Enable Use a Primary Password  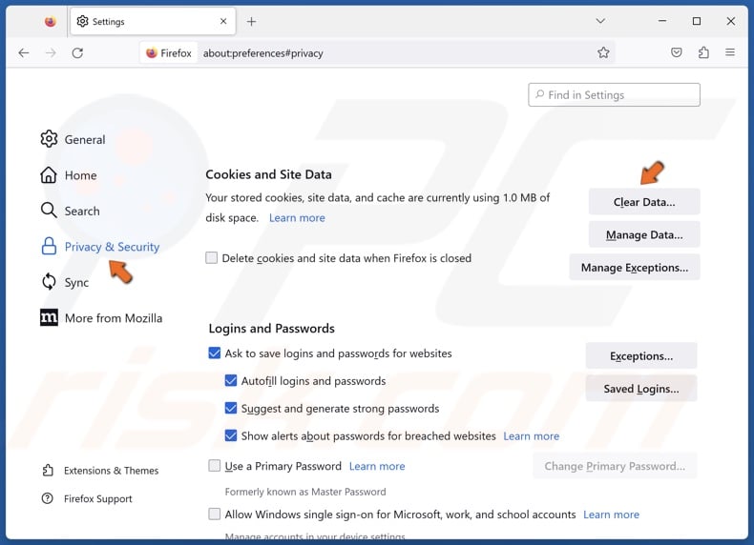coord(215,466)
